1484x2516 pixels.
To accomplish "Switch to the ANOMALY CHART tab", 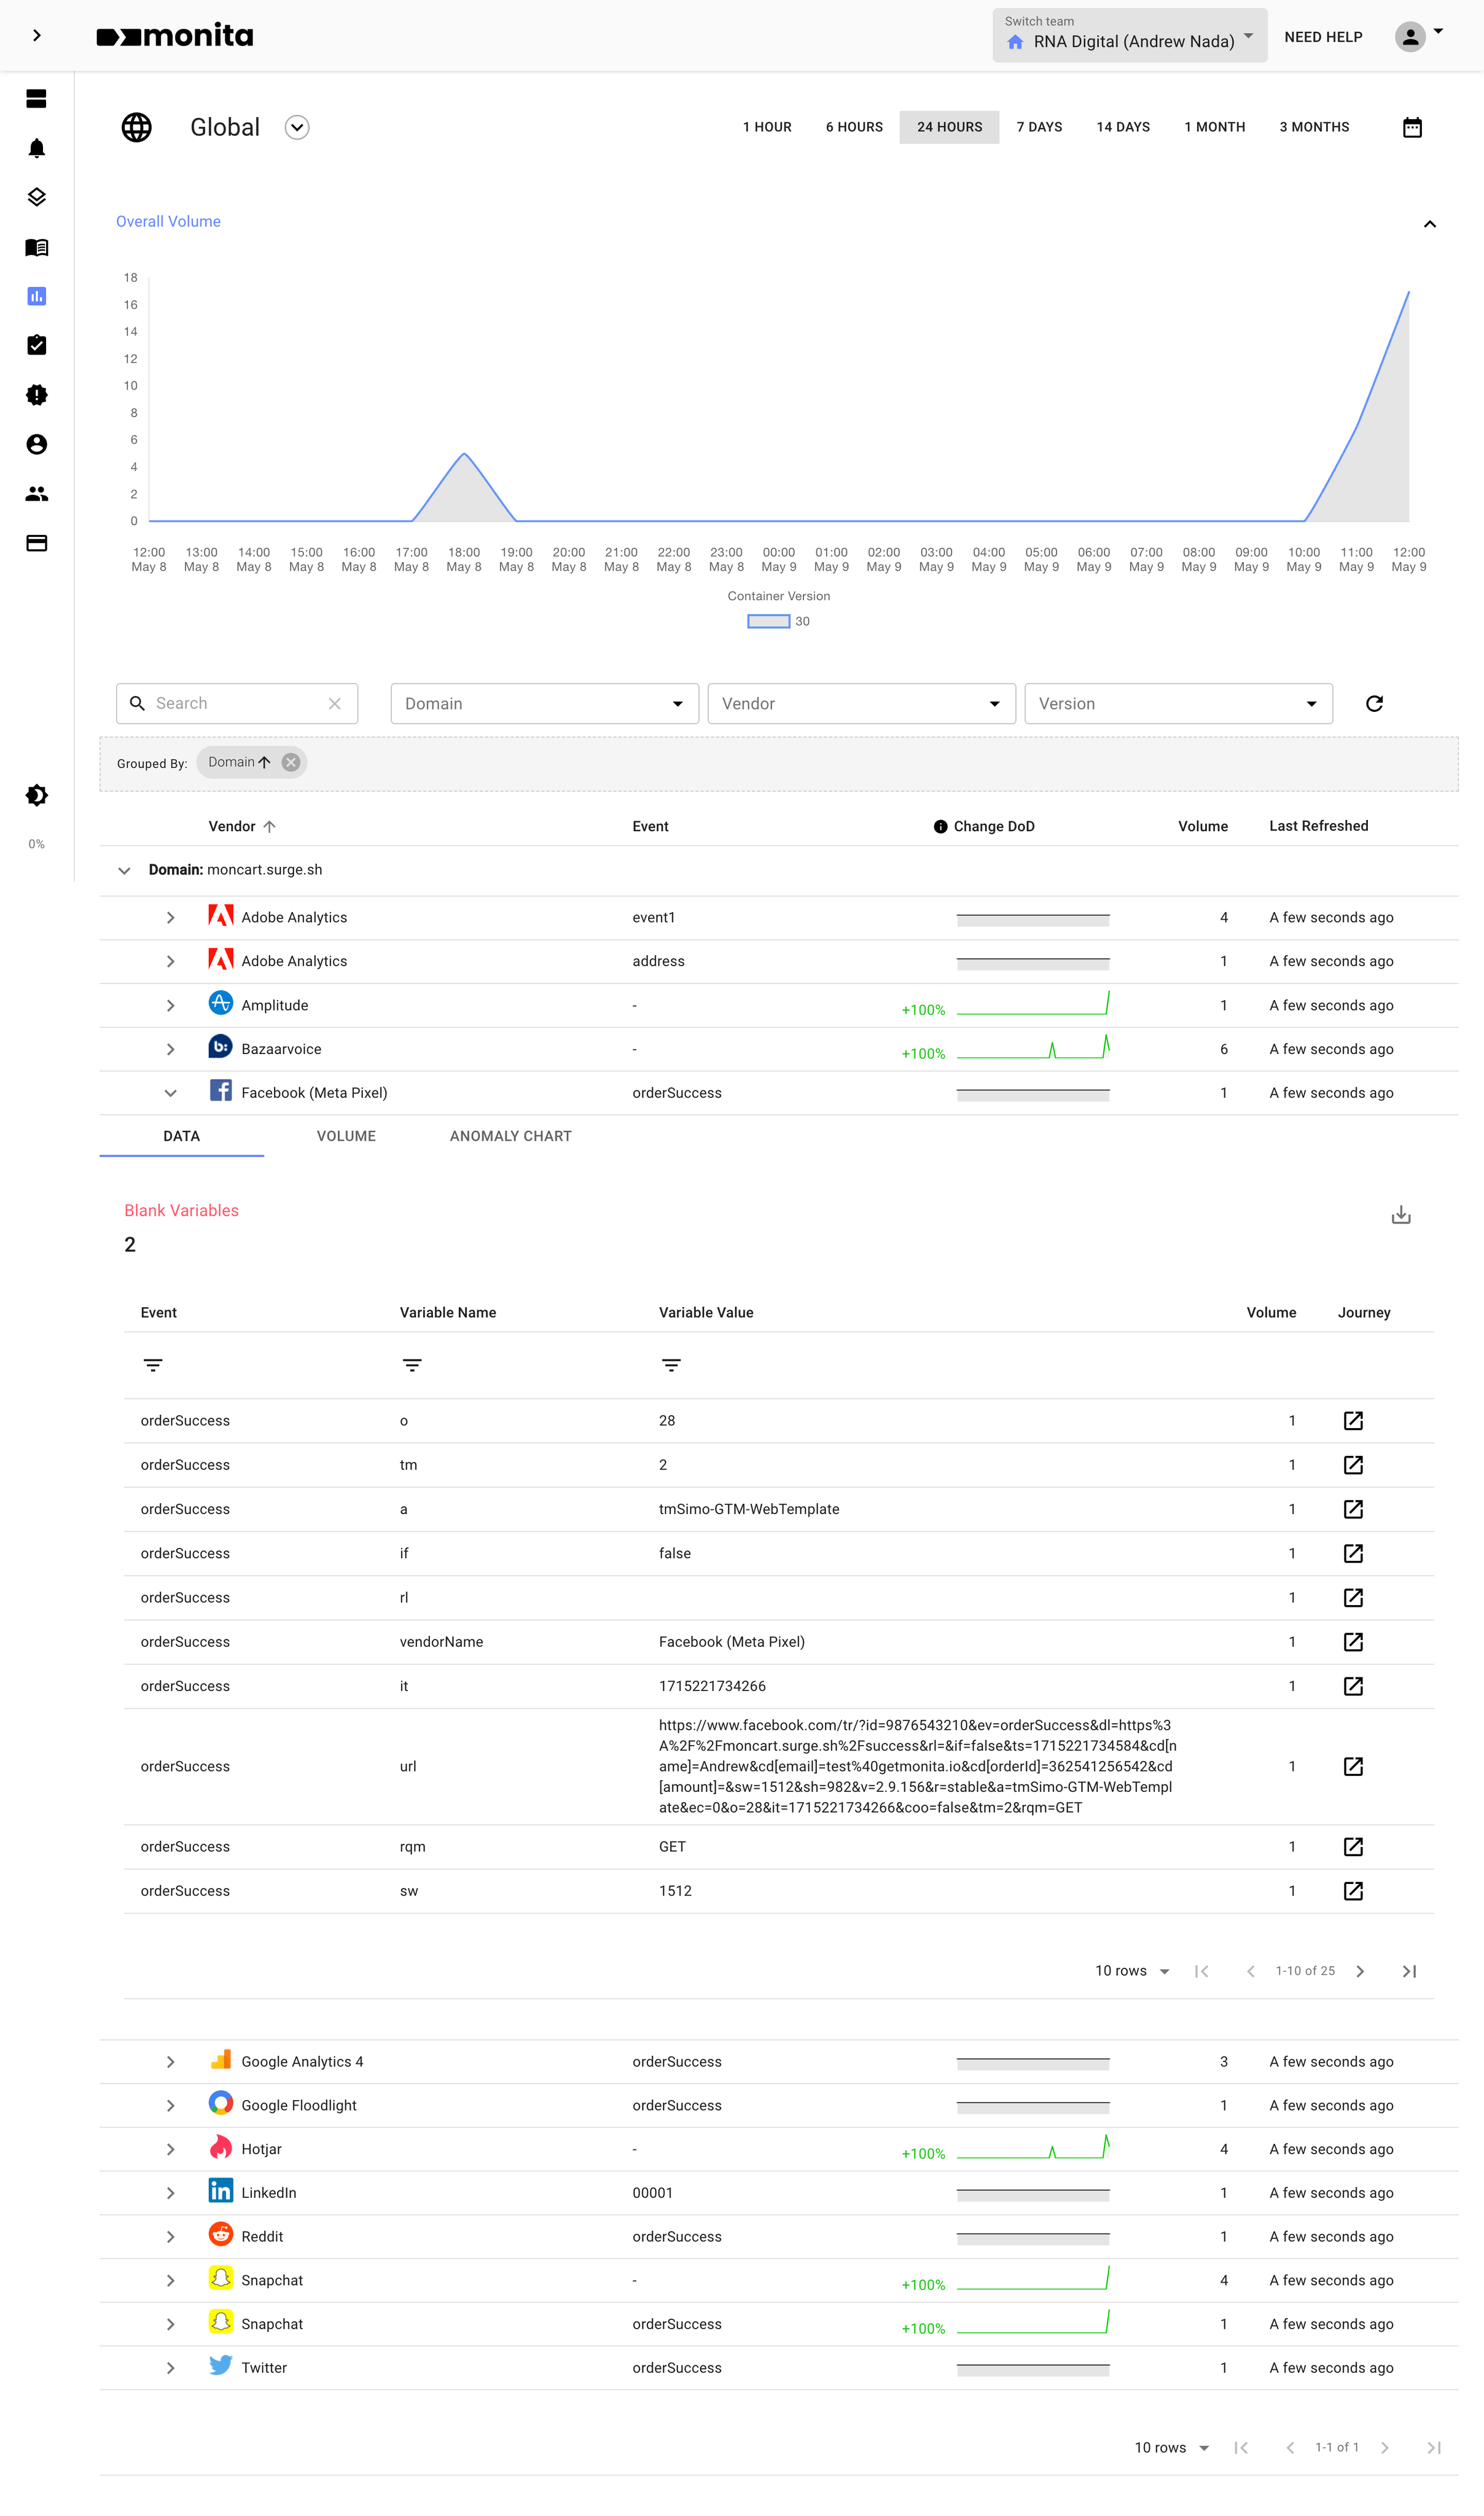I will click(510, 1136).
